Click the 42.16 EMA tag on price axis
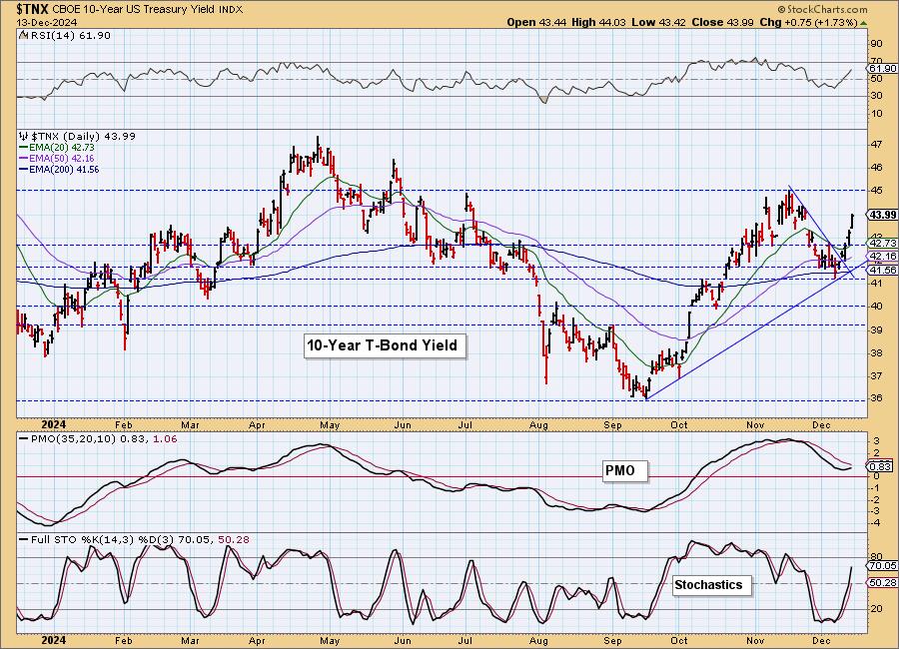 point(883,257)
